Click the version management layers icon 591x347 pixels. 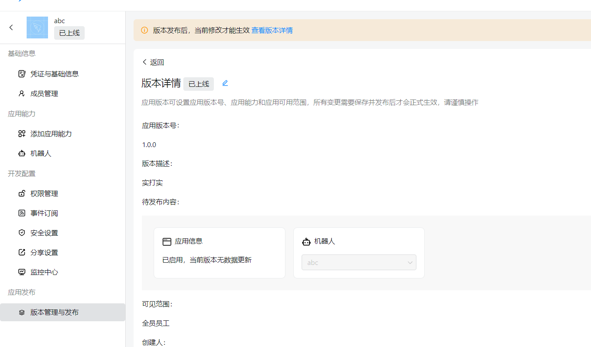coord(22,313)
